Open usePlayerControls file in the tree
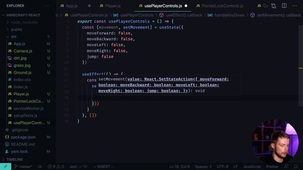This screenshot has height=170, width=303. tap(29, 123)
